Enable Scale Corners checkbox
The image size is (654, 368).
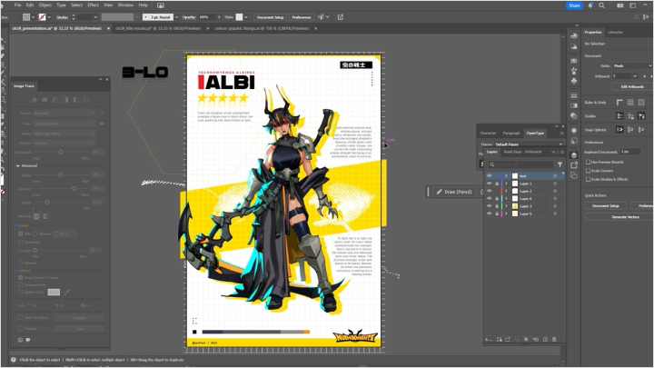(588, 171)
